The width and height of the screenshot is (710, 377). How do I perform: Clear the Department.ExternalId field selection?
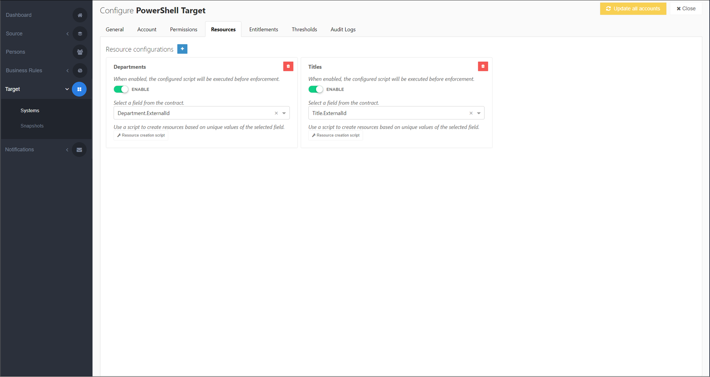(276, 113)
